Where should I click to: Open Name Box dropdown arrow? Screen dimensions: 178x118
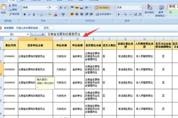coord(28,34)
